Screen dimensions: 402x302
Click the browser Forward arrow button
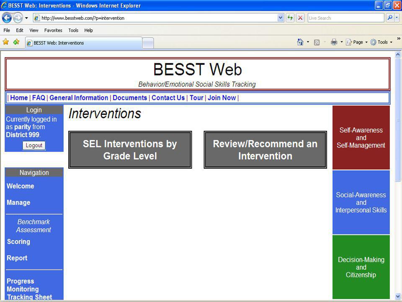click(18, 18)
